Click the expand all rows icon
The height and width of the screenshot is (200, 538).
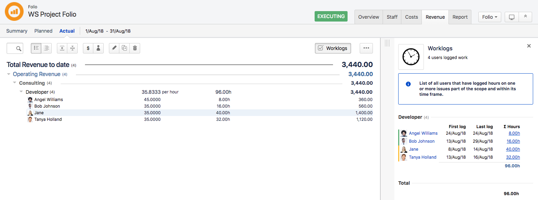pyautogui.click(x=62, y=48)
